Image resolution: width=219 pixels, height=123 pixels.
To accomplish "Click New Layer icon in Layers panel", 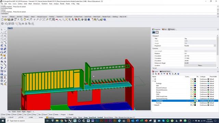I will pos(153,74).
